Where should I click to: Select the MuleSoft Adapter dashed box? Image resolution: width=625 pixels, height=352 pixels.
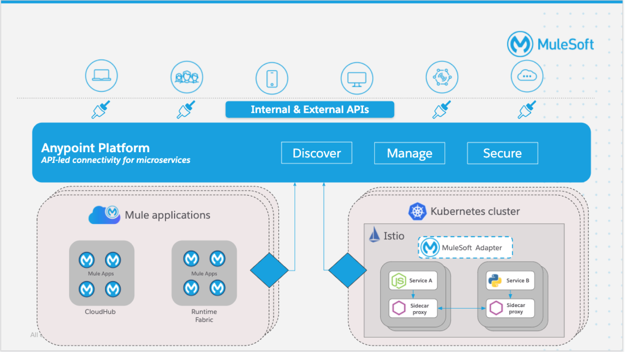(465, 248)
